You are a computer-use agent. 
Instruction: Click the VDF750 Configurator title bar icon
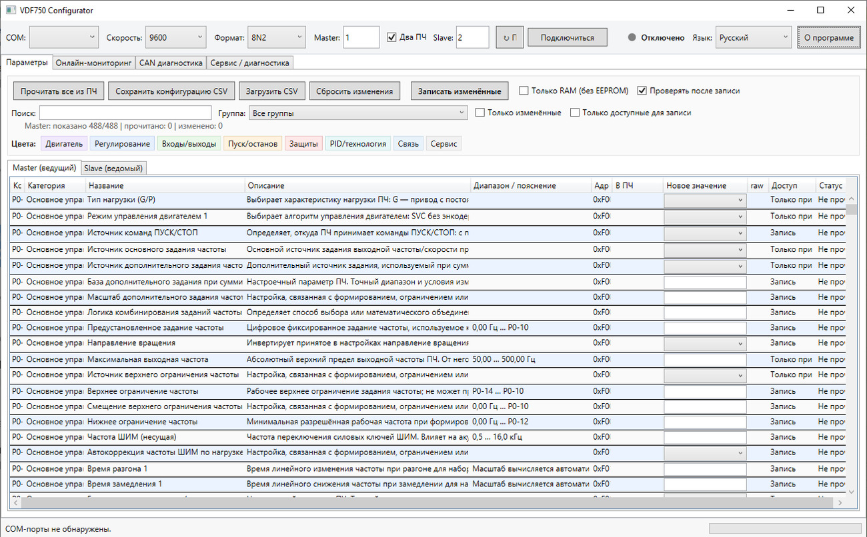pyautogui.click(x=11, y=10)
